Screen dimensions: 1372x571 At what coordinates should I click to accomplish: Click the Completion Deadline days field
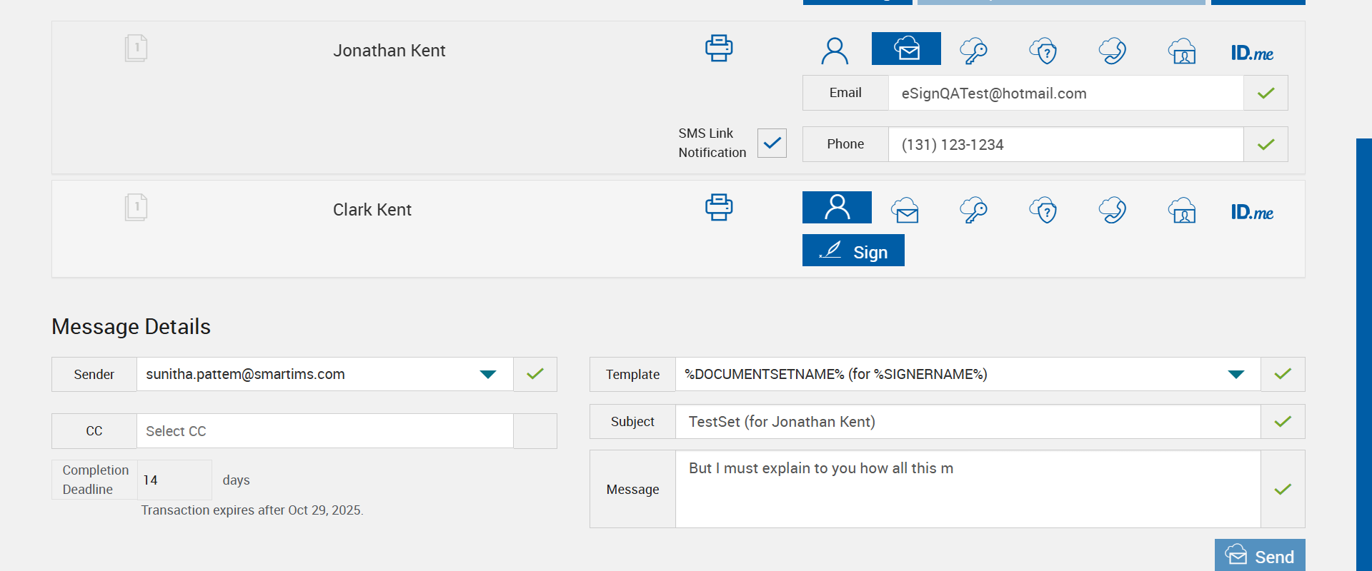click(174, 480)
